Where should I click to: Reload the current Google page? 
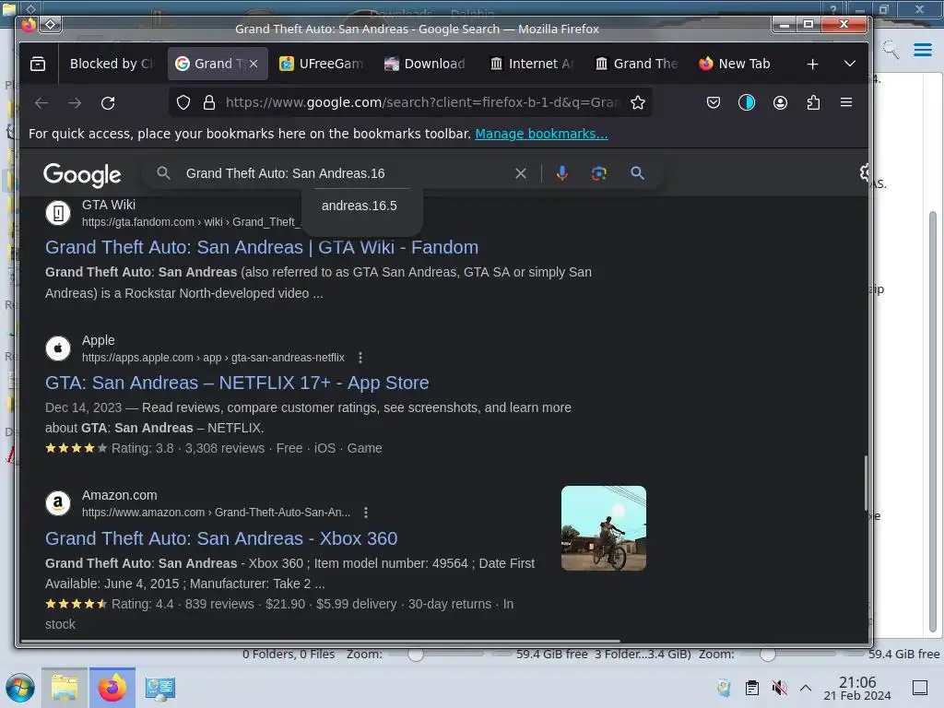(108, 103)
